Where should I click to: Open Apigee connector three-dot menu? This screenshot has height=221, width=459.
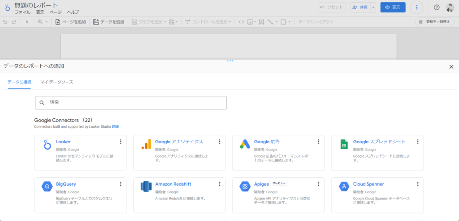pos(319,184)
